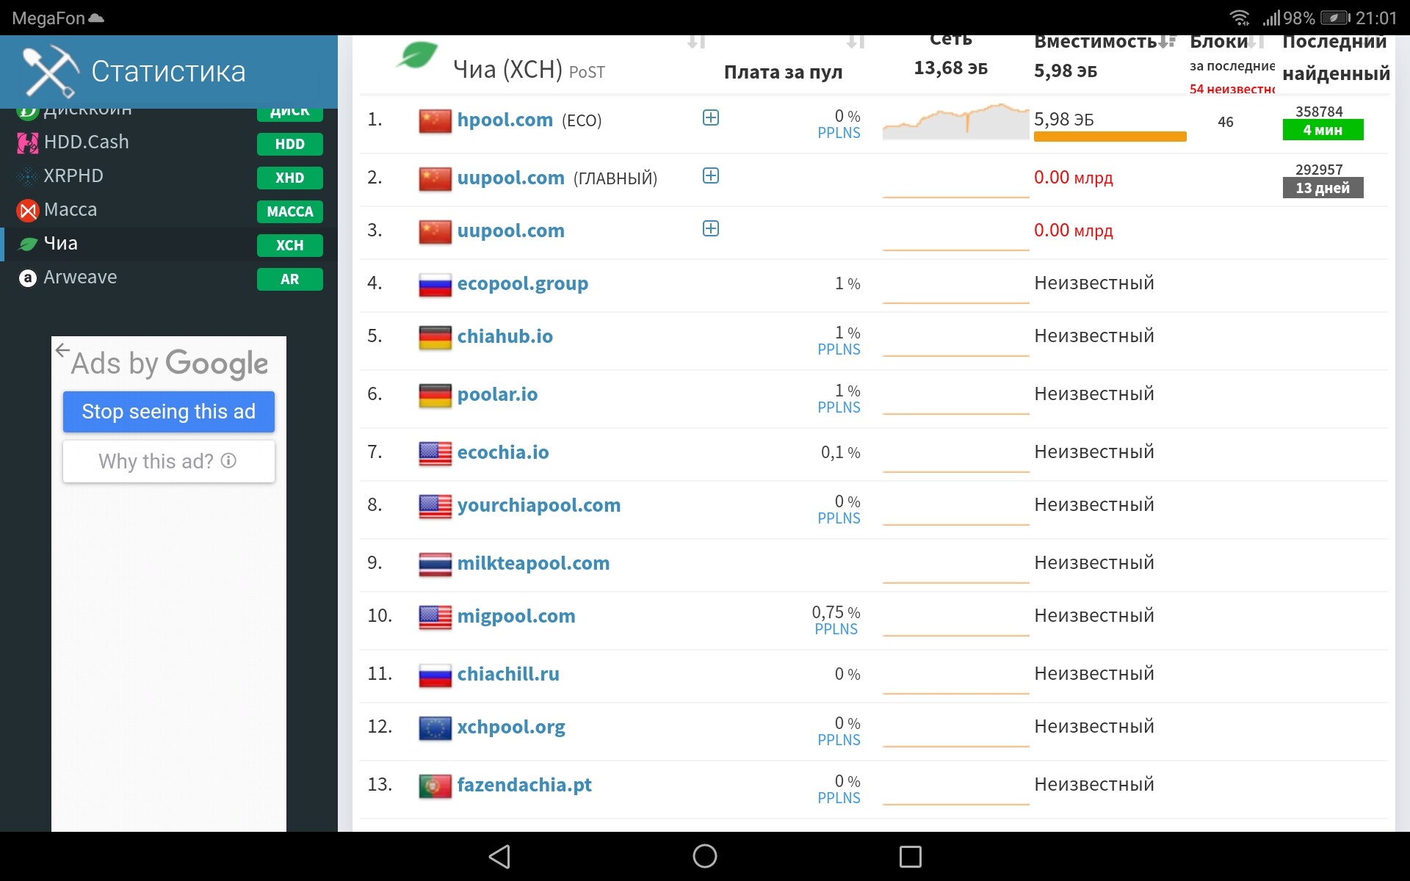Click the back arrow in the Google ad

(62, 350)
